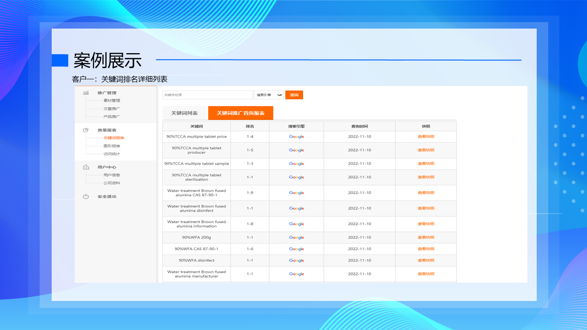
Task: Click rank value 1-8
Action: pos(250,224)
